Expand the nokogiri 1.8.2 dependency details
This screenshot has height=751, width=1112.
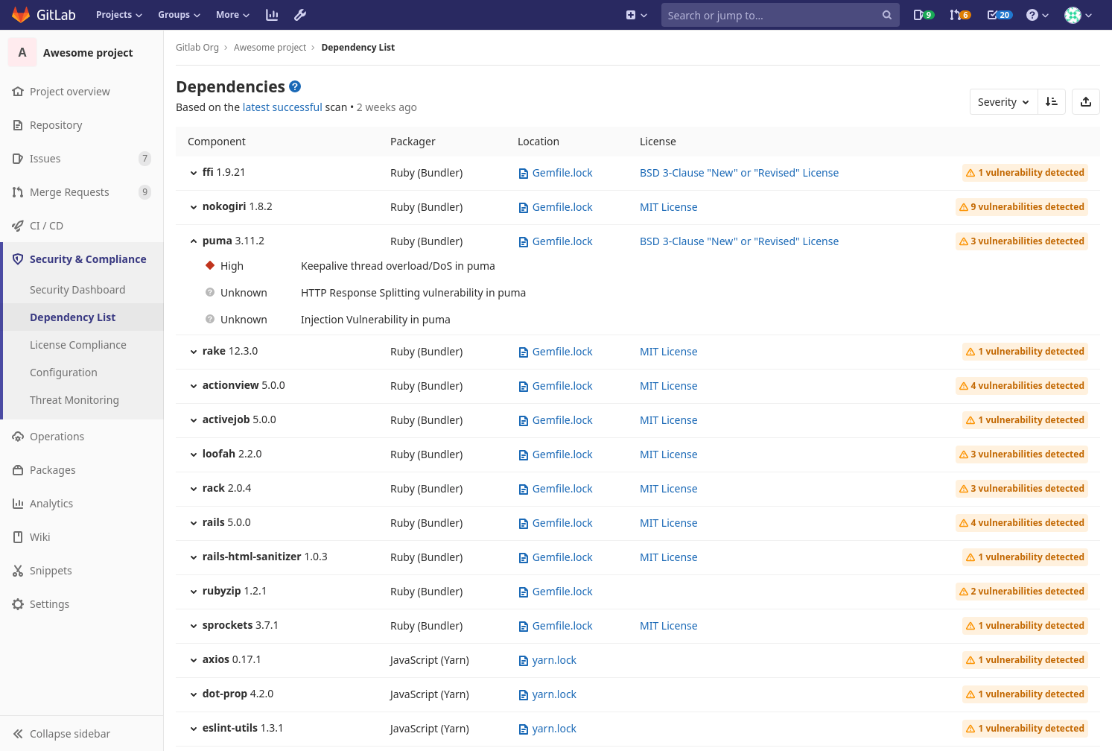(193, 206)
